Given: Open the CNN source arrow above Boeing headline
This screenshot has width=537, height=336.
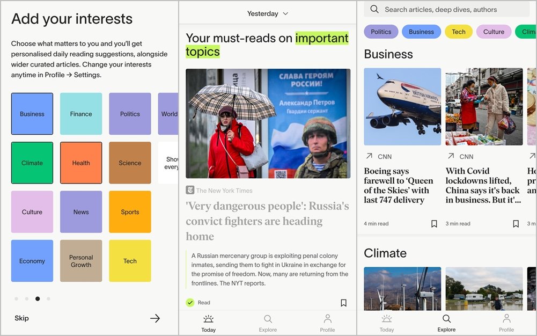Looking at the screenshot, I should coord(369,156).
